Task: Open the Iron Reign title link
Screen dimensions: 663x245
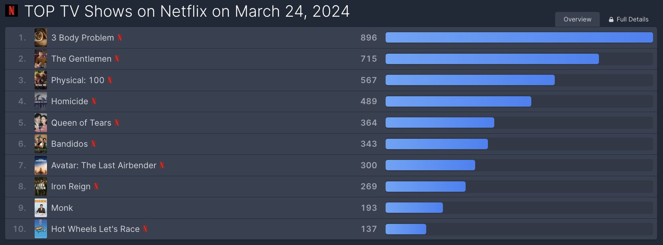Action: point(71,187)
